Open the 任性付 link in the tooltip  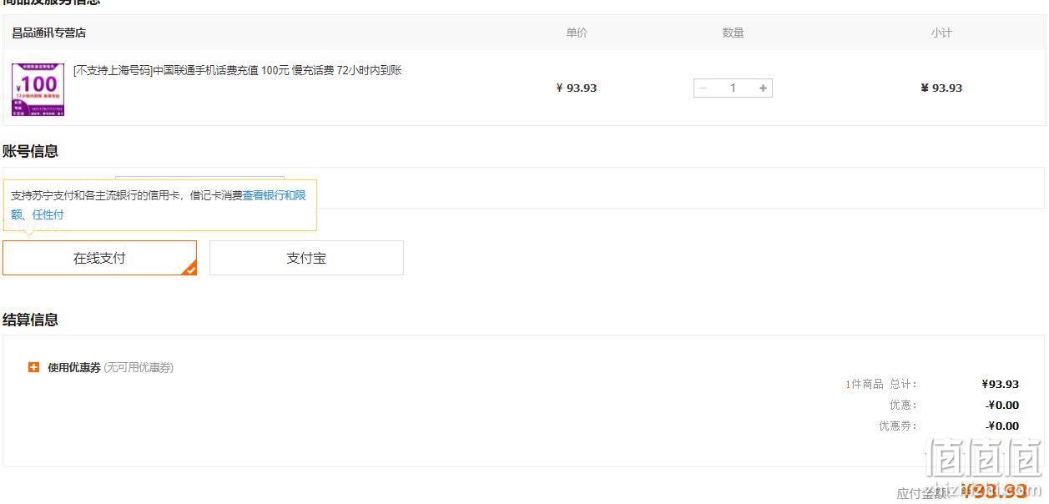pyautogui.click(x=48, y=214)
